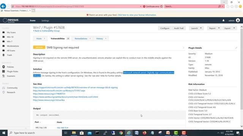Click the Research lightbulb icon

3,92
